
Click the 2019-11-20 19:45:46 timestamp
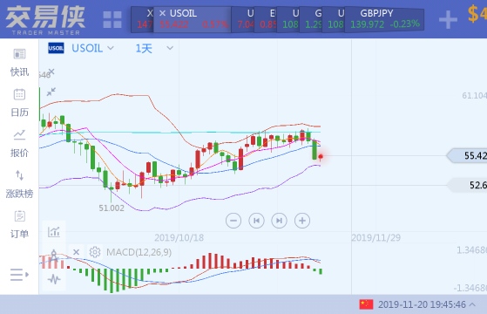click(422, 304)
